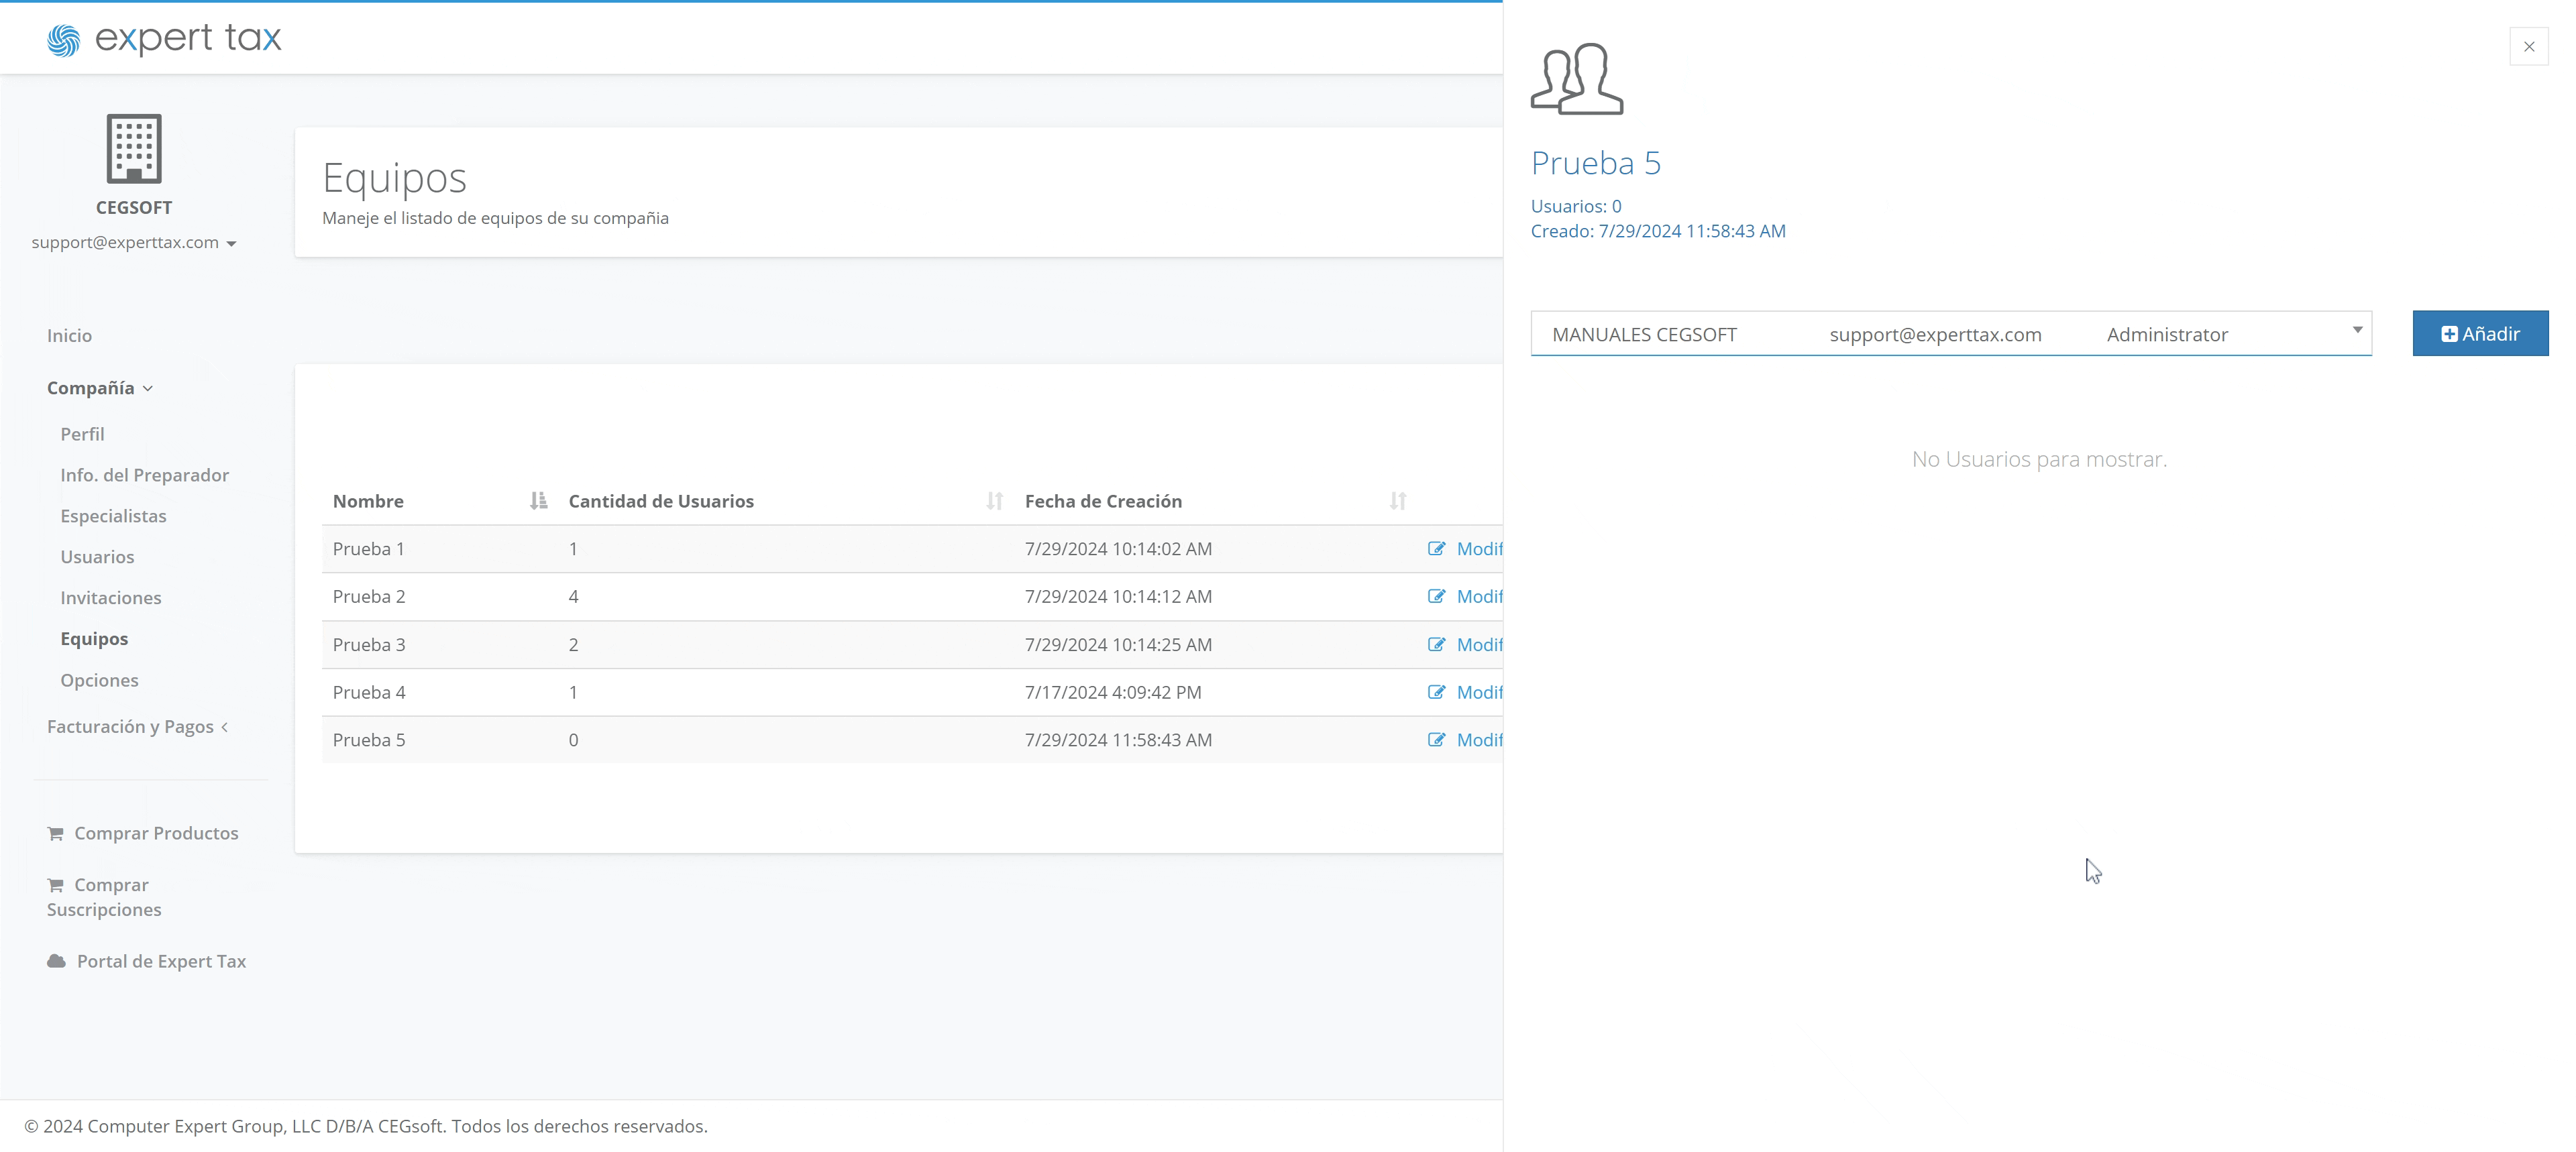Image resolution: width=2576 pixels, height=1152 pixels.
Task: Sort by Cantidad de Usuarios icon
Action: pyautogui.click(x=994, y=501)
